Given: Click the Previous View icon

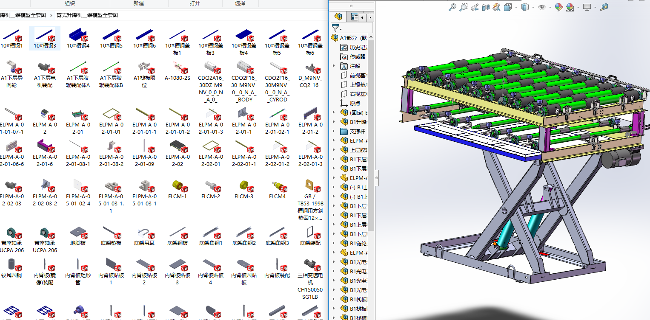Looking at the screenshot, I should tap(475, 7).
